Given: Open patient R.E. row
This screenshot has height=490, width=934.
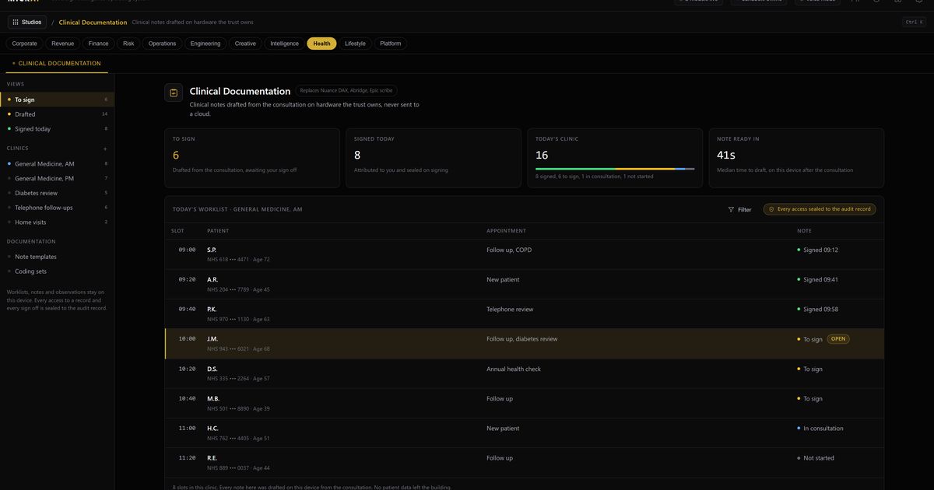Looking at the screenshot, I should tap(524, 462).
